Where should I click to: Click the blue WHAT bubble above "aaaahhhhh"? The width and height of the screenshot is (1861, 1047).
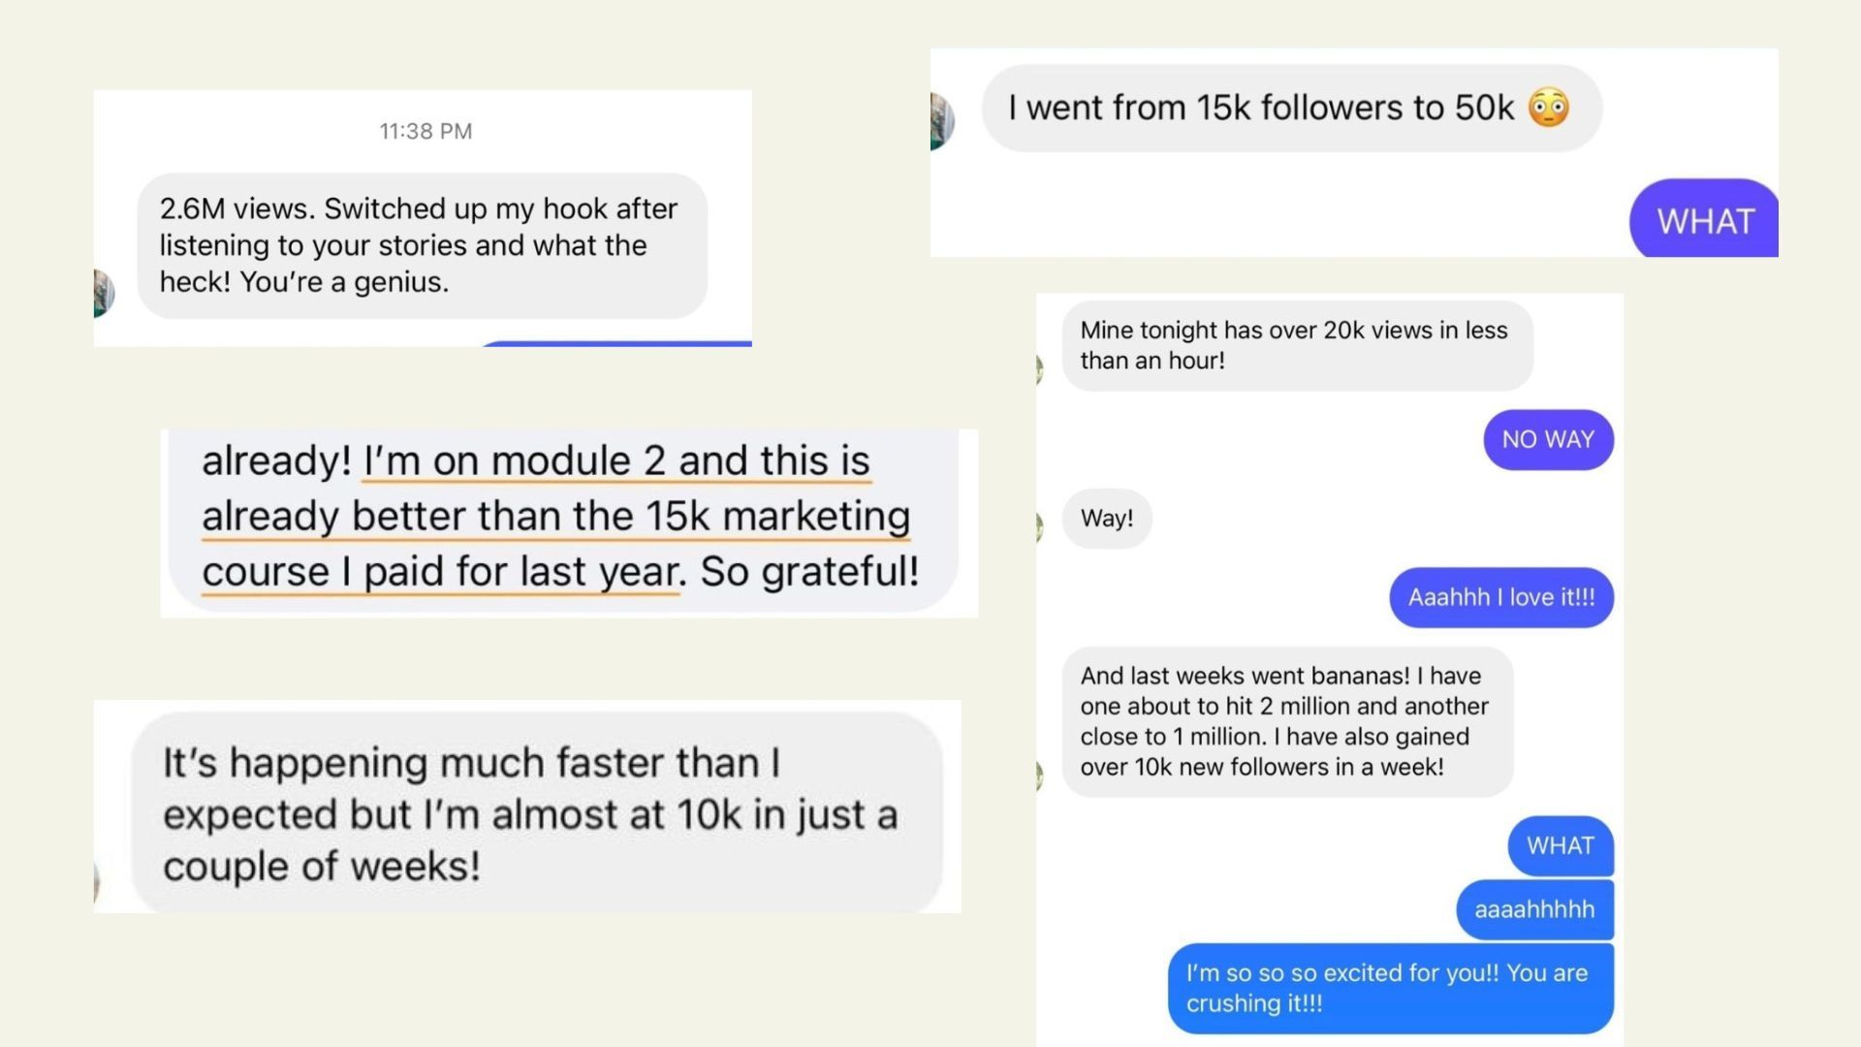pyautogui.click(x=1560, y=845)
